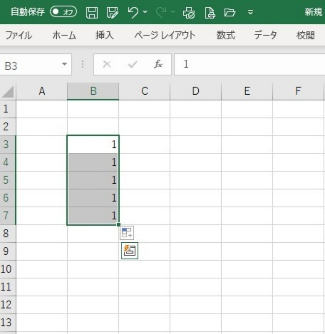Screen dimensions: 325x334
Task: Select column D header
Action: (x=196, y=91)
